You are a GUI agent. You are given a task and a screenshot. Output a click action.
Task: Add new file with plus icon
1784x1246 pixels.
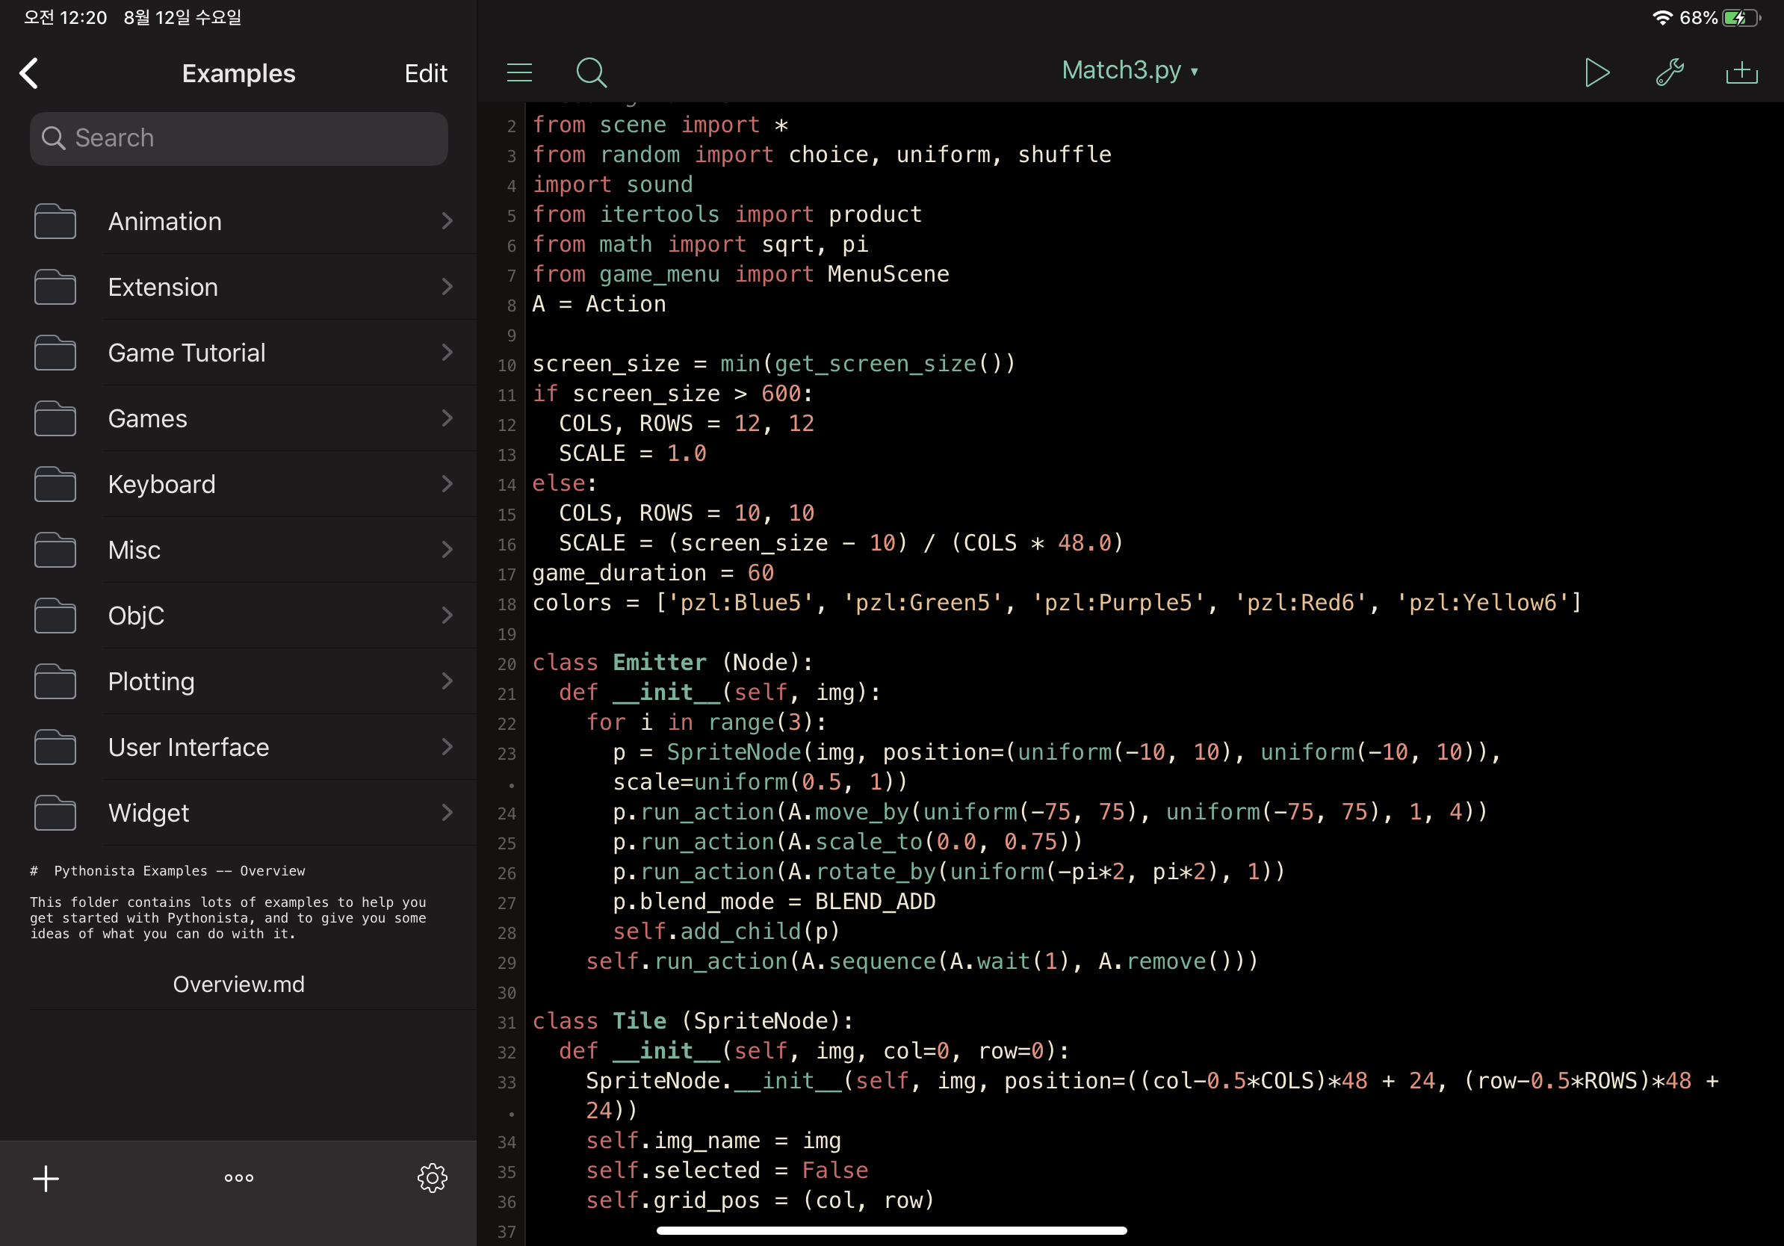[x=46, y=1177]
